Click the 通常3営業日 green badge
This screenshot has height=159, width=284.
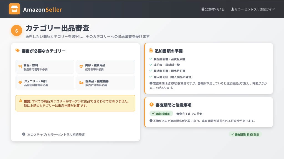(161, 113)
